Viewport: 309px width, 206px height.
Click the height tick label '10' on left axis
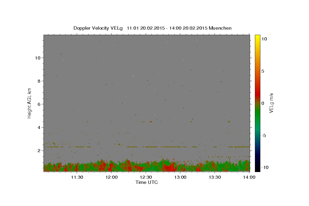coord(38,58)
